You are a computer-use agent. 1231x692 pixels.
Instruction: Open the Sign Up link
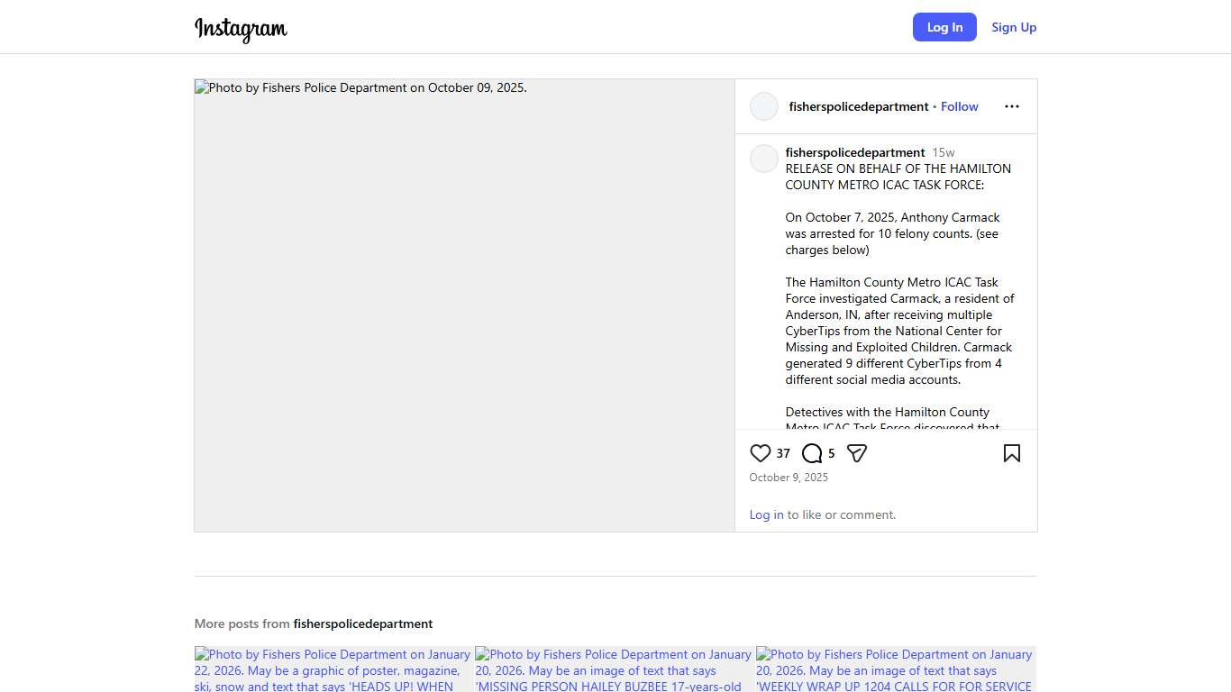point(1014,27)
